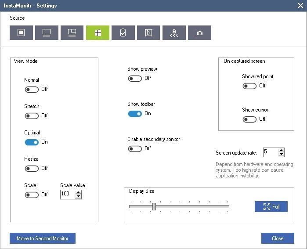Close the Settings window with X

click(300, 5)
